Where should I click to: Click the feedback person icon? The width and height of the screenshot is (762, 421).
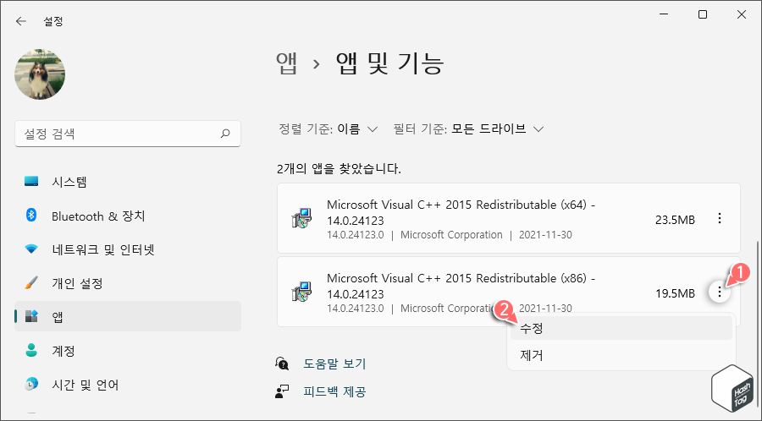click(x=282, y=391)
